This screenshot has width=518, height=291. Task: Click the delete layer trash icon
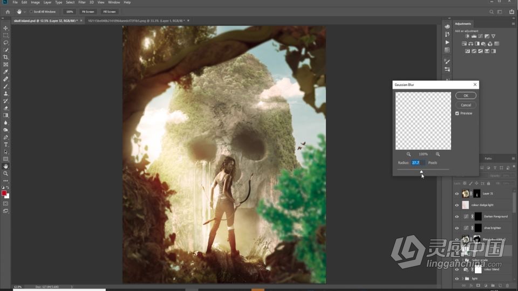tap(507, 286)
